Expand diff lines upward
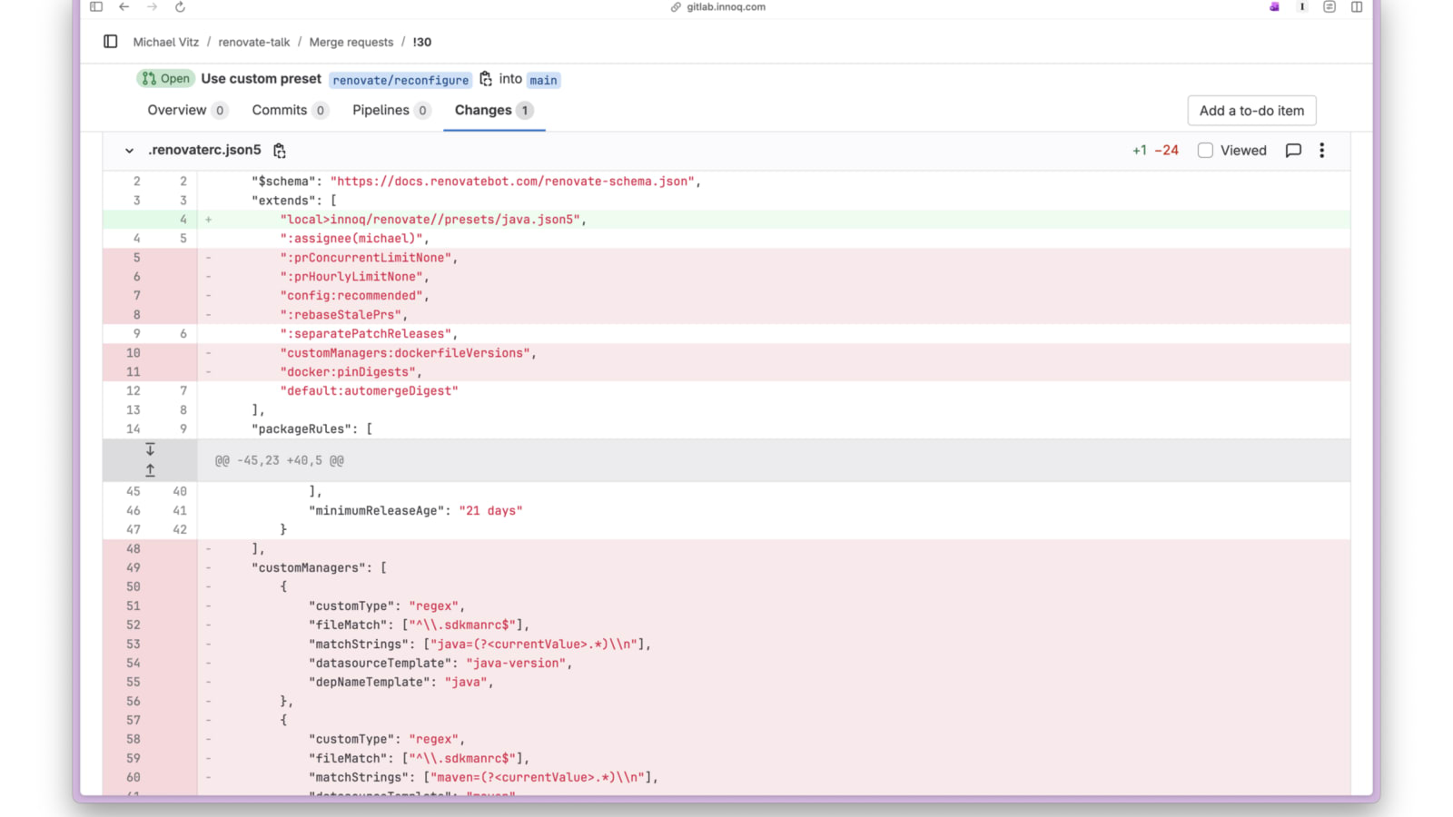The height and width of the screenshot is (817, 1453). coord(150,470)
